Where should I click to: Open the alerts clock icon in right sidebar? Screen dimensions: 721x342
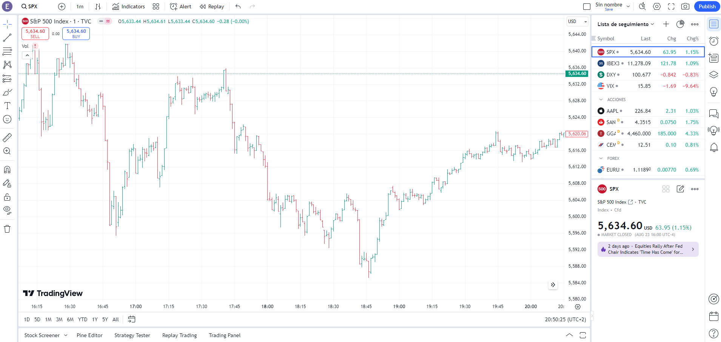[713, 41]
